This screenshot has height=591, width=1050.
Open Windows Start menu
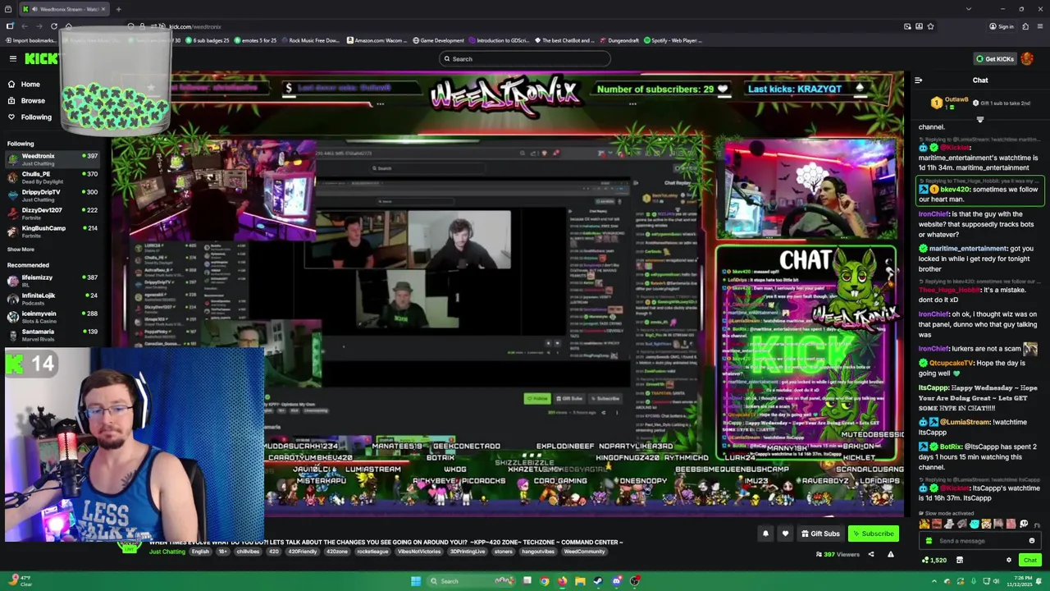pos(416,581)
